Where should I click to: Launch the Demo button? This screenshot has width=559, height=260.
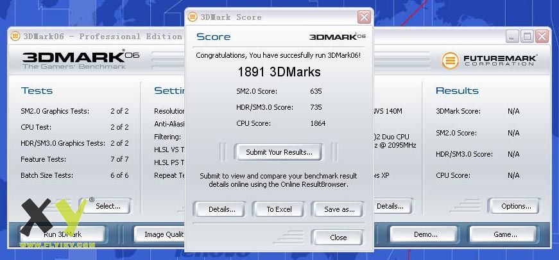[424, 234]
